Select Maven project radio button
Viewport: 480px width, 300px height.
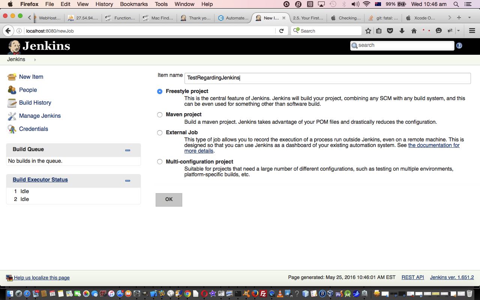pos(160,115)
